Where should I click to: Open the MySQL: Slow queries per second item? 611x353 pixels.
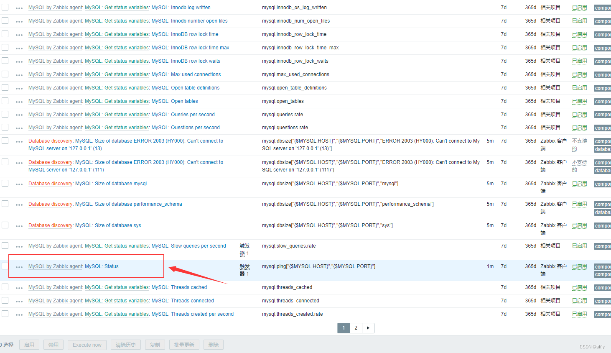point(188,246)
